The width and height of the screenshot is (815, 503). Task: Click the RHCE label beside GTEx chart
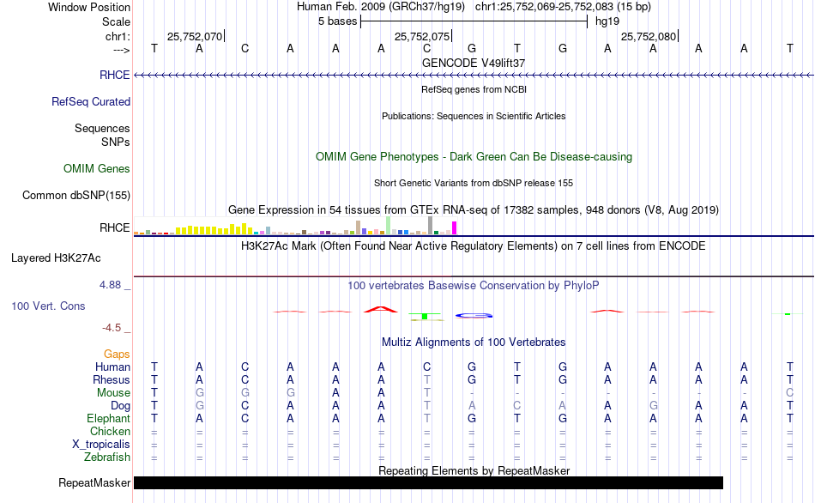tap(114, 227)
